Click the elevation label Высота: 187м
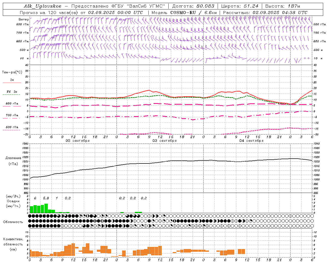The image size is (327, 262). (283, 6)
